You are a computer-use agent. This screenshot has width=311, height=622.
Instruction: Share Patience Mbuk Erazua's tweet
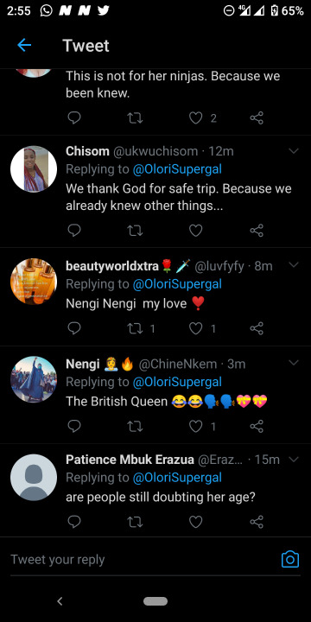pyautogui.click(x=257, y=521)
